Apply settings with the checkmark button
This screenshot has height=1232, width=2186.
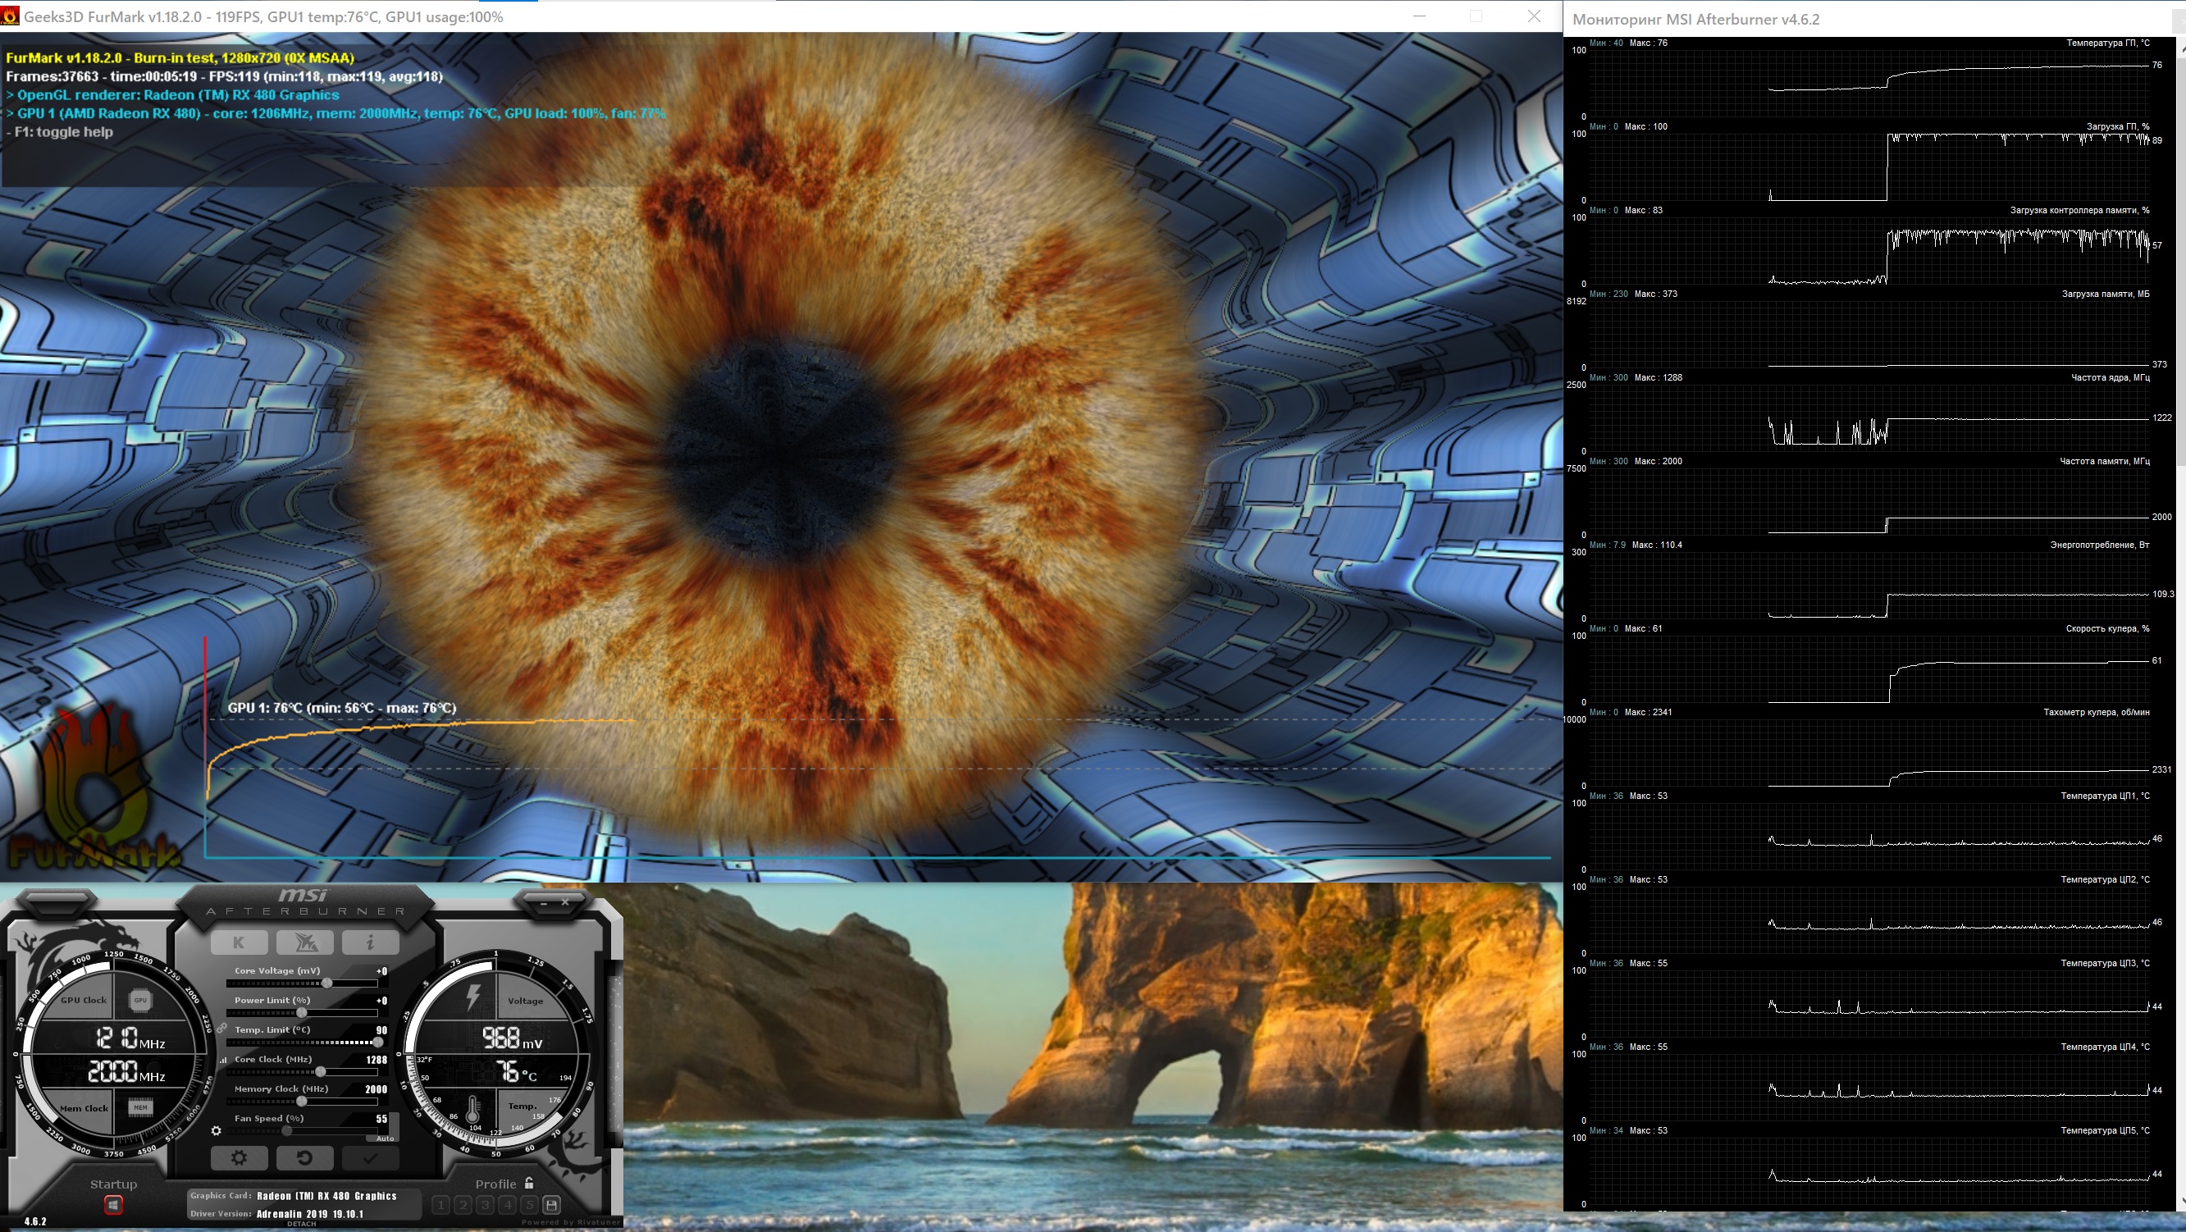[x=370, y=1157]
